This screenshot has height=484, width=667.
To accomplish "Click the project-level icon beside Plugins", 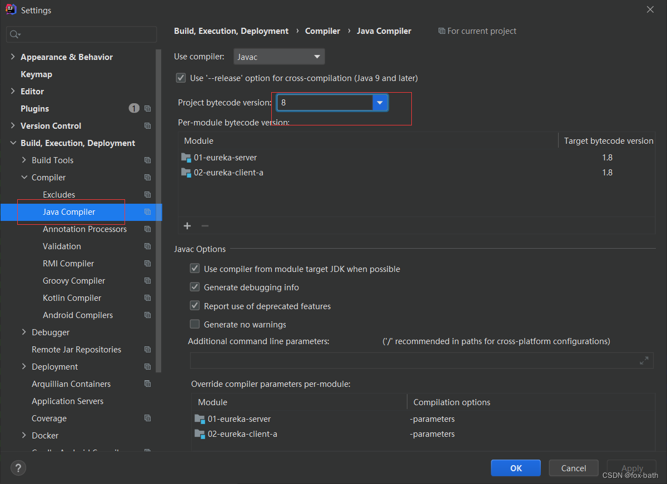I will 147,109.
